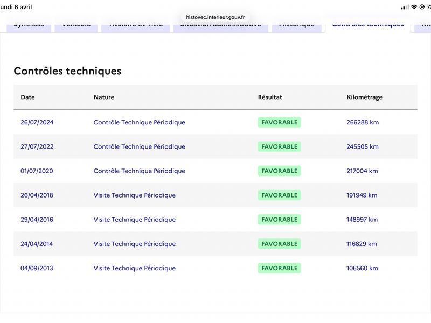The width and height of the screenshot is (431, 323).
Task: Click the Contrôles techniques section heading
Action: pos(67,71)
